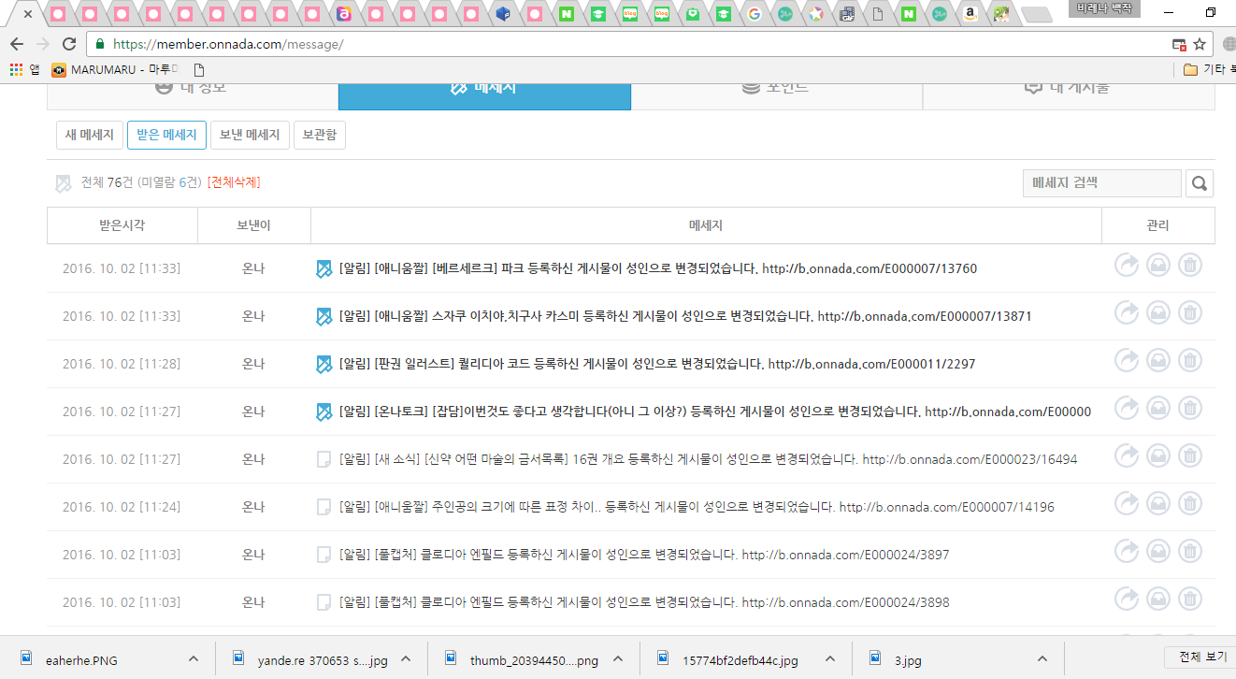Switch to the 보낸 메세지 tab

pyautogui.click(x=250, y=135)
